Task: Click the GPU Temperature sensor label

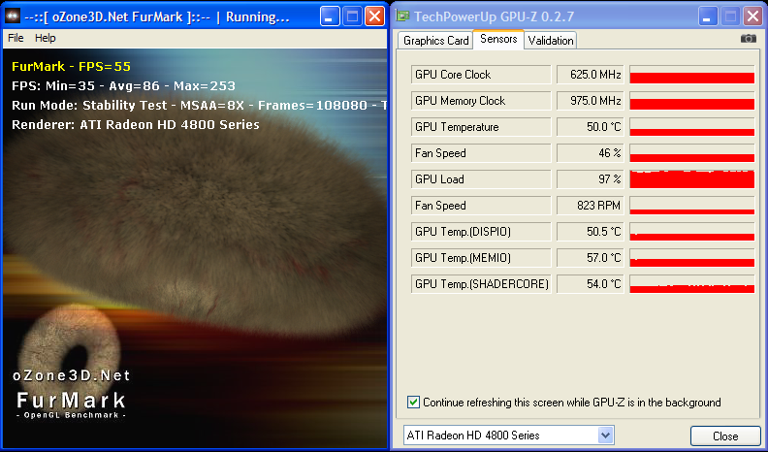Action: pyautogui.click(x=481, y=127)
